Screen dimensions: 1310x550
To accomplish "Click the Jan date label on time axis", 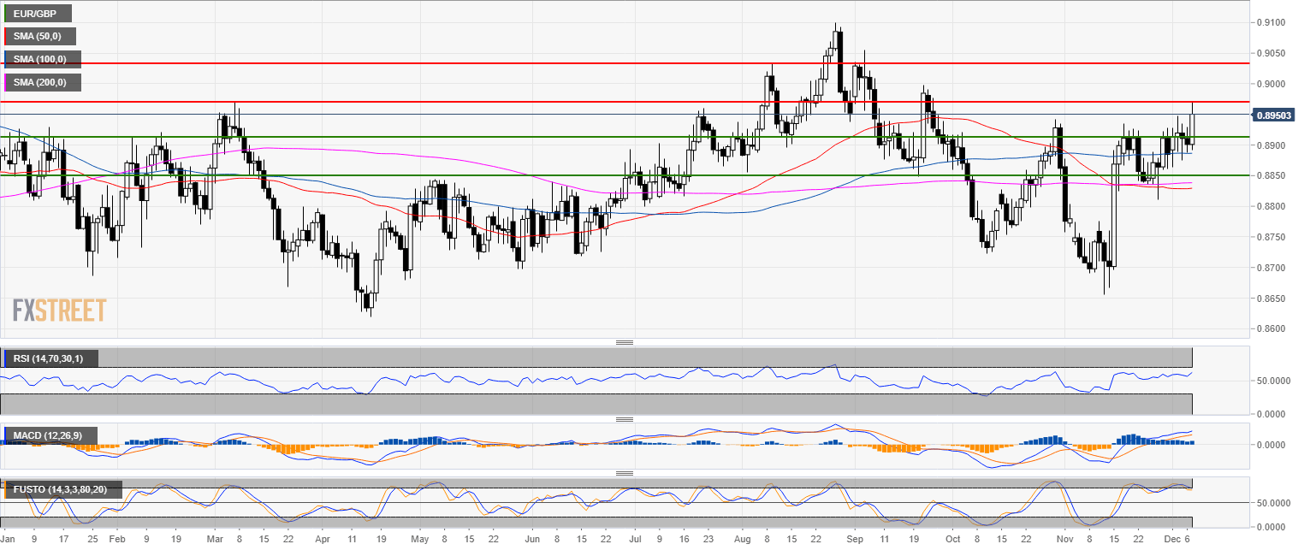I will click(x=8, y=541).
